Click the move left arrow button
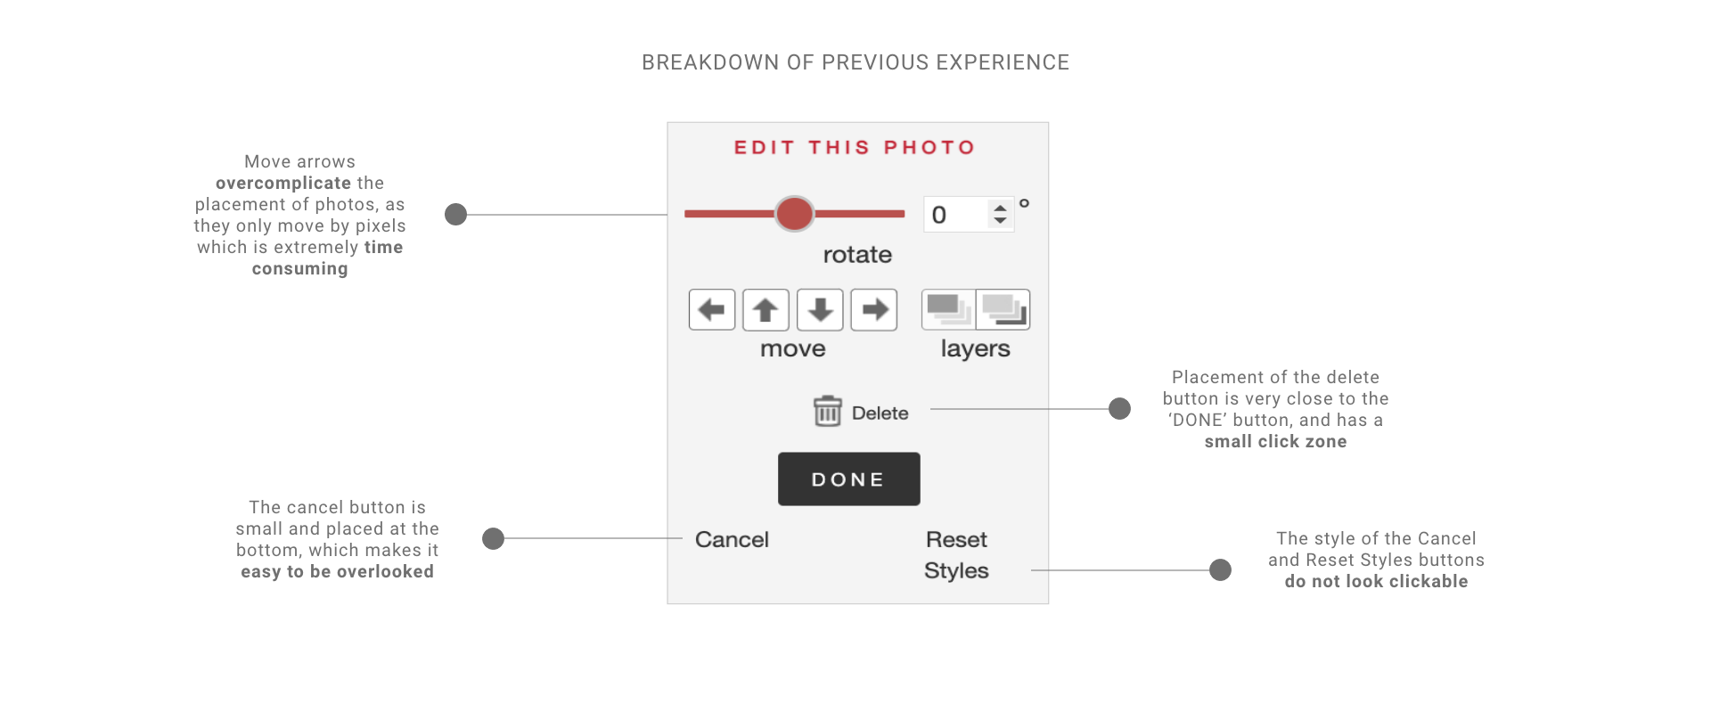1711x704 pixels. 711,310
